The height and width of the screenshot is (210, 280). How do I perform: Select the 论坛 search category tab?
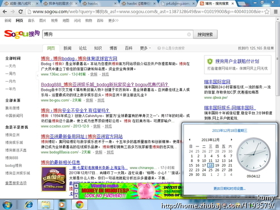[x=83, y=48]
